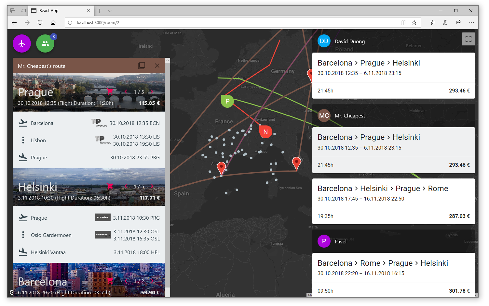Show next flight option on Helsinki card
Image resolution: width=489 pixels, height=306 pixels.
coord(152,186)
